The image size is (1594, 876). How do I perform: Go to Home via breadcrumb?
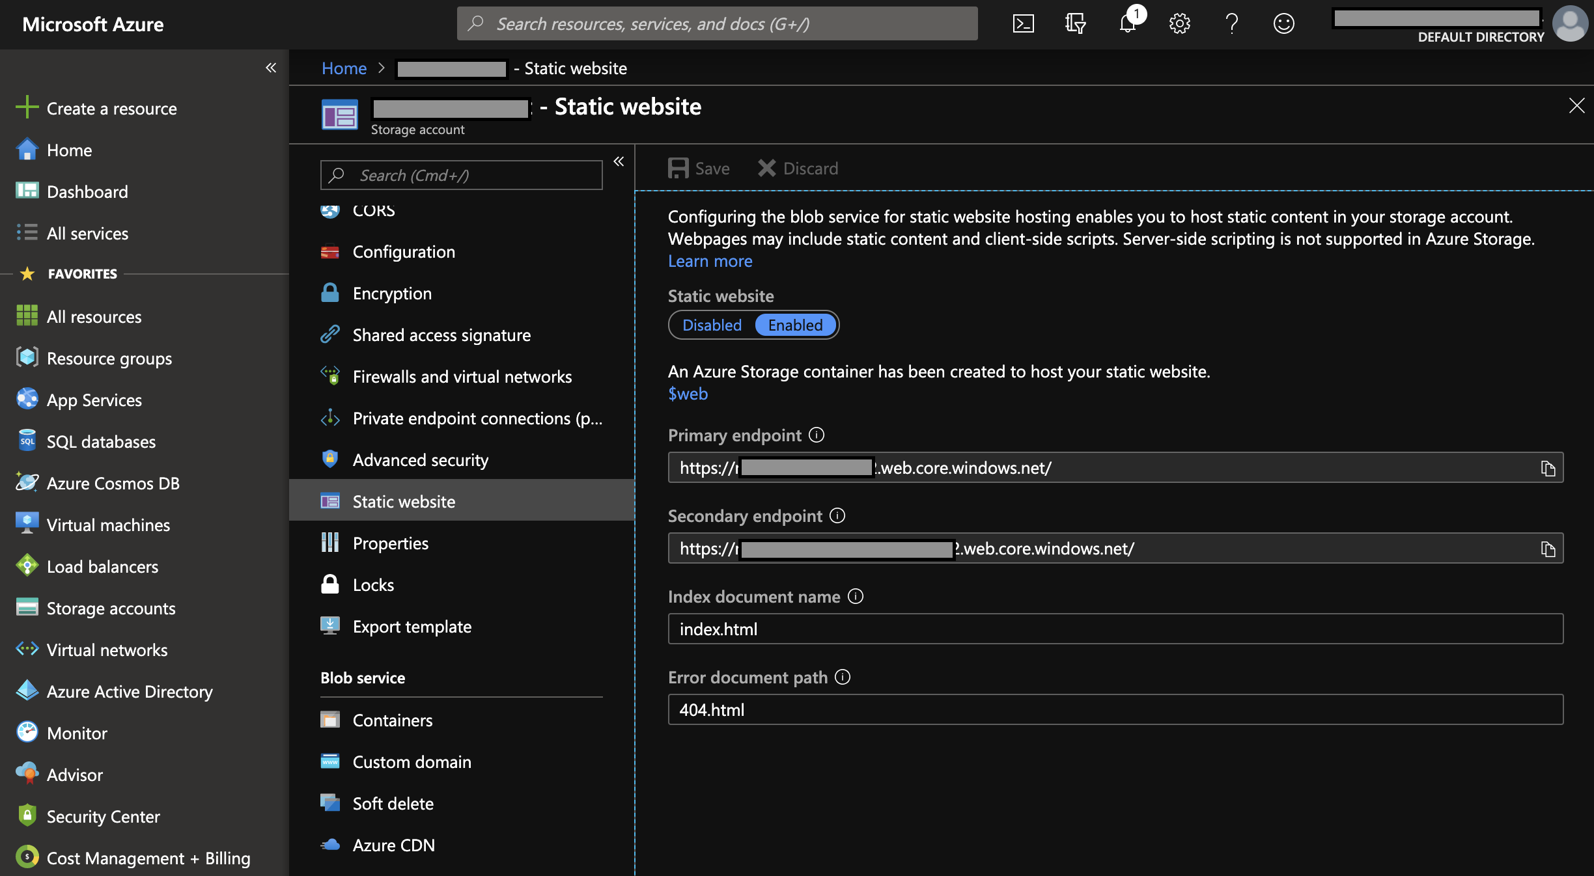click(x=344, y=68)
